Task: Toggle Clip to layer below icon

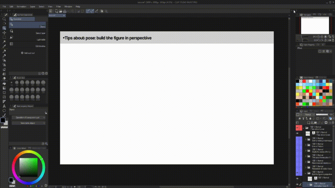Action: coord(299,118)
